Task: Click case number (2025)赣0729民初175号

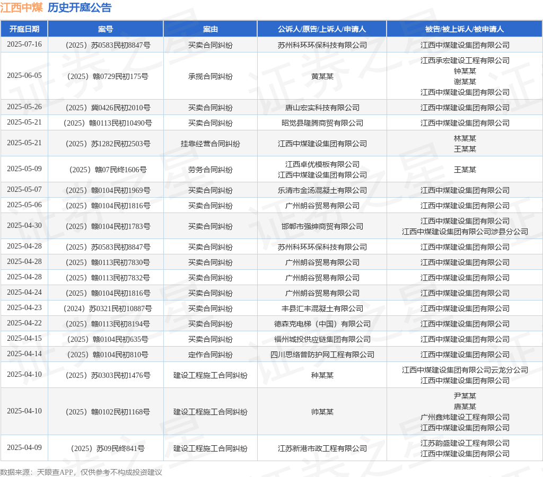Action: [108, 76]
